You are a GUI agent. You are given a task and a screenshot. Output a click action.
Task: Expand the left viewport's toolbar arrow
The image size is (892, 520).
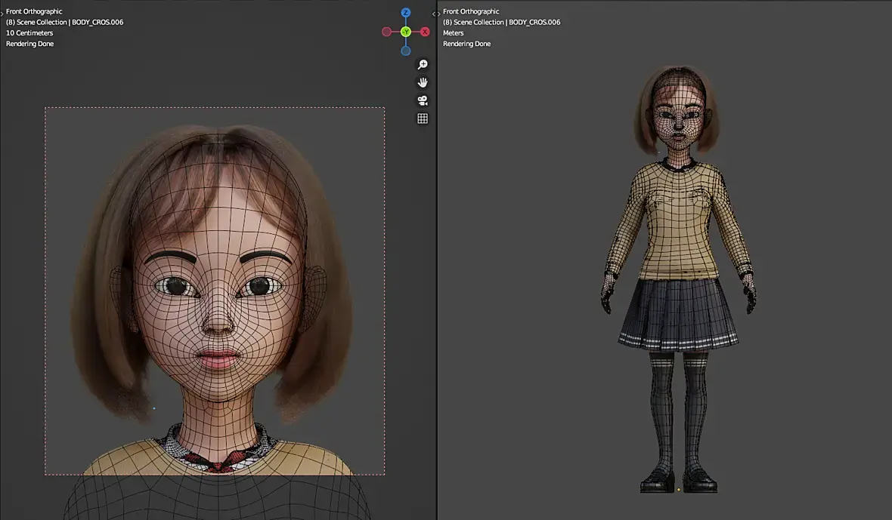2,14
